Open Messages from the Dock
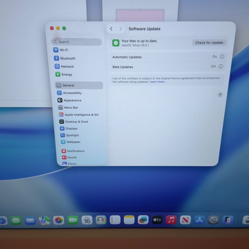 16,220
